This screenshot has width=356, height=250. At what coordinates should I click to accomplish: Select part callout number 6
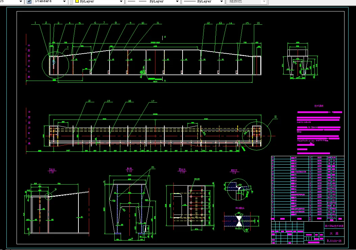pyautogui.click(x=95, y=23)
